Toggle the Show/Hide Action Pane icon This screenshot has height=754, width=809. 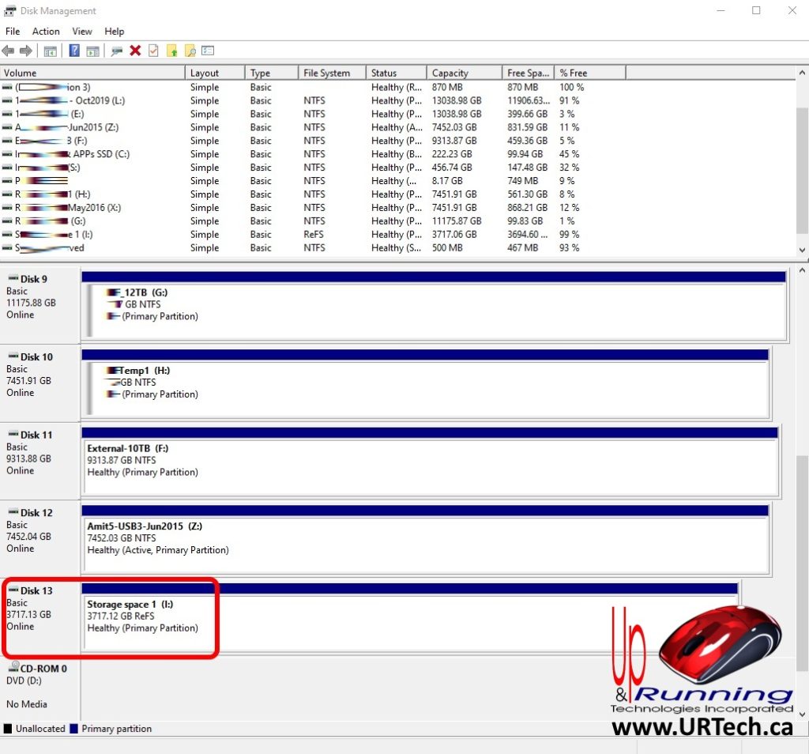coord(92,51)
